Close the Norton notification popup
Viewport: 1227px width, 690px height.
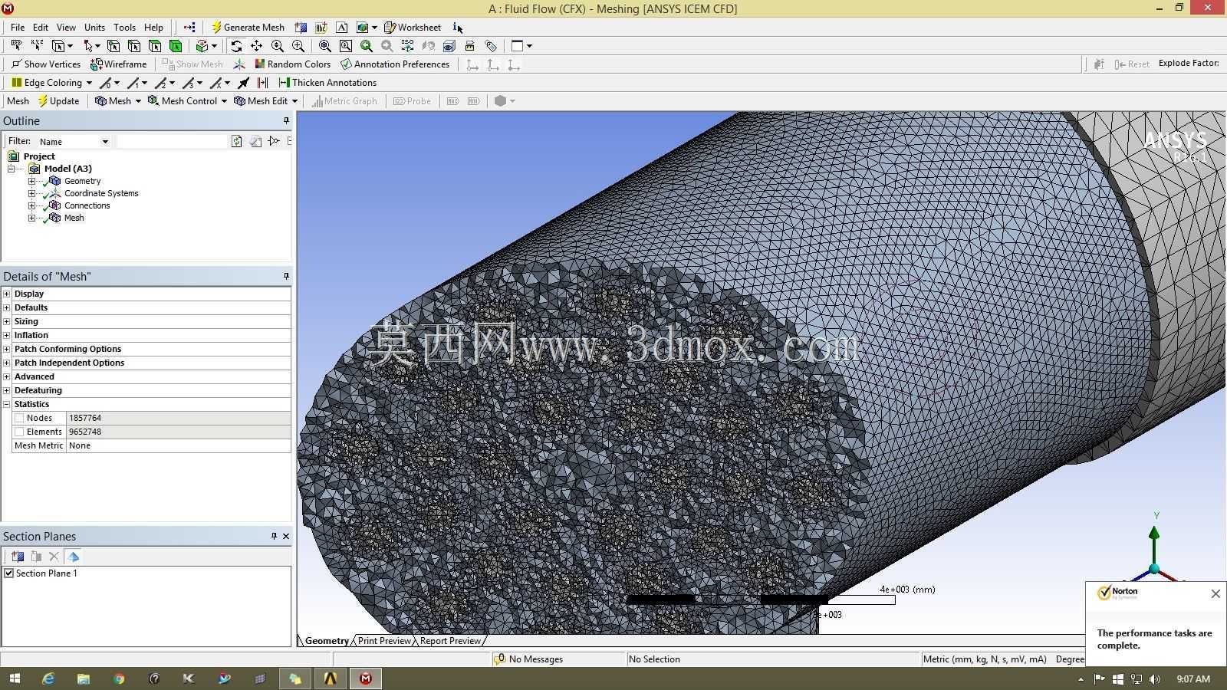pyautogui.click(x=1215, y=594)
